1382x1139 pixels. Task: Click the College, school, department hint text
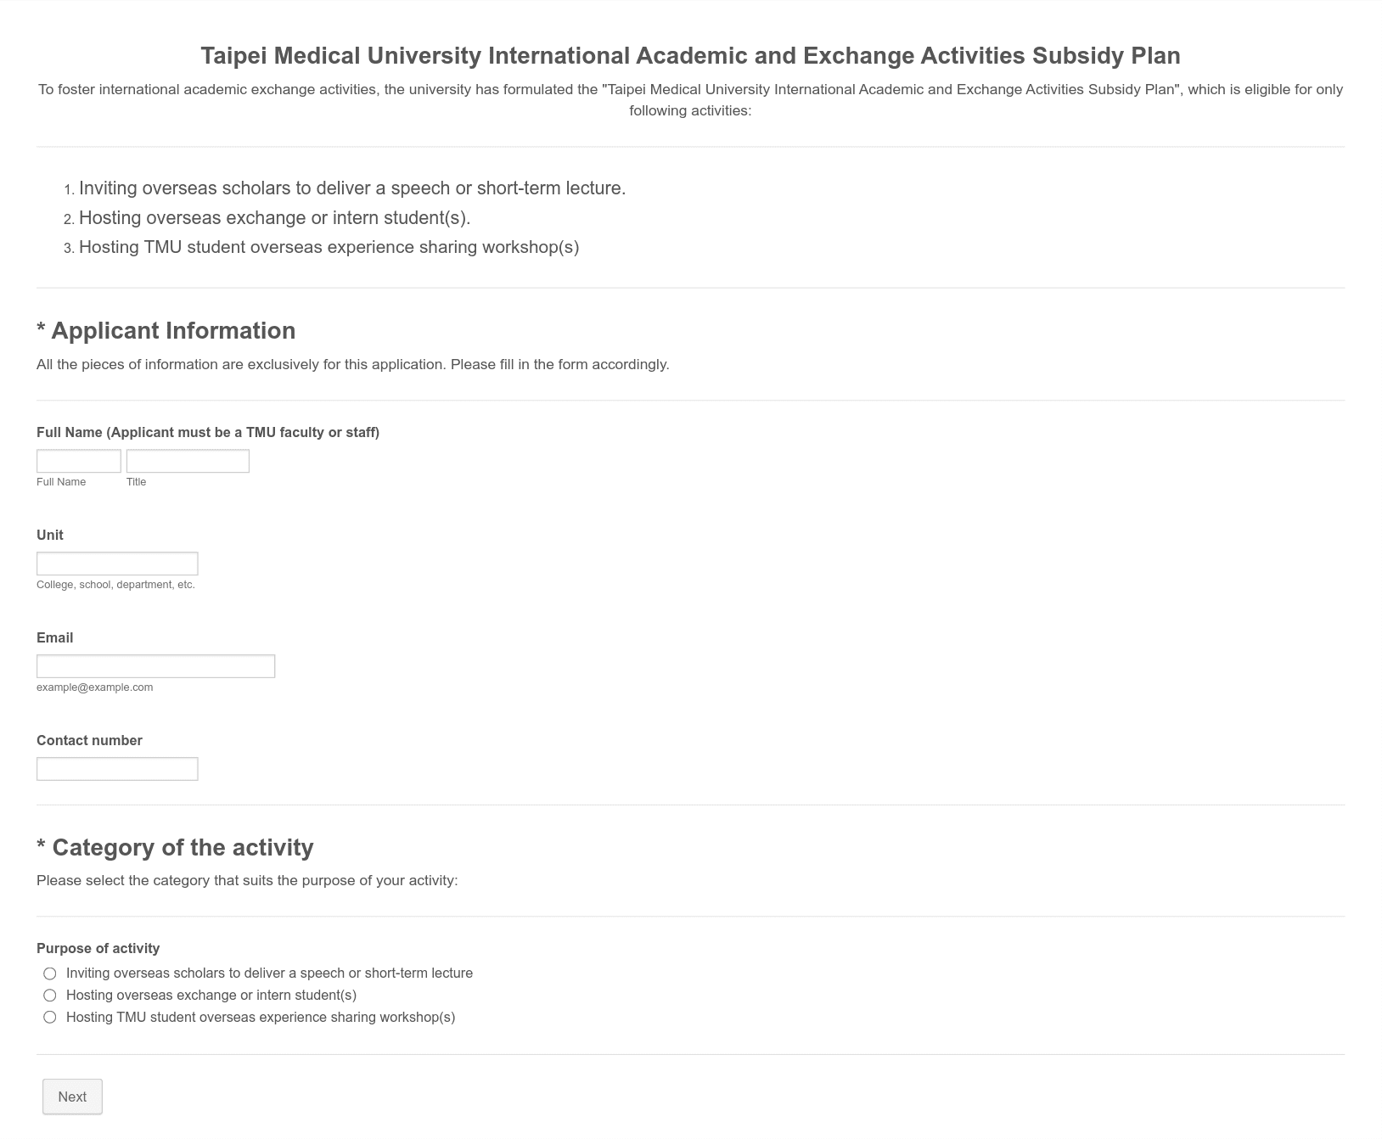tap(115, 585)
